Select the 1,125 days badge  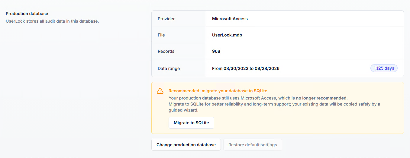point(384,68)
